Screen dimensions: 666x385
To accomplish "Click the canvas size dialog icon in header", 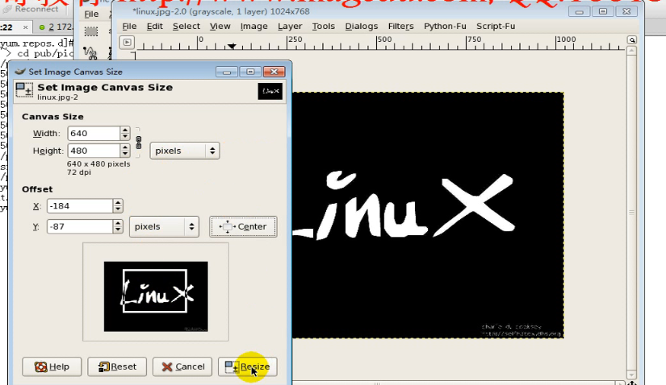I will 24,90.
